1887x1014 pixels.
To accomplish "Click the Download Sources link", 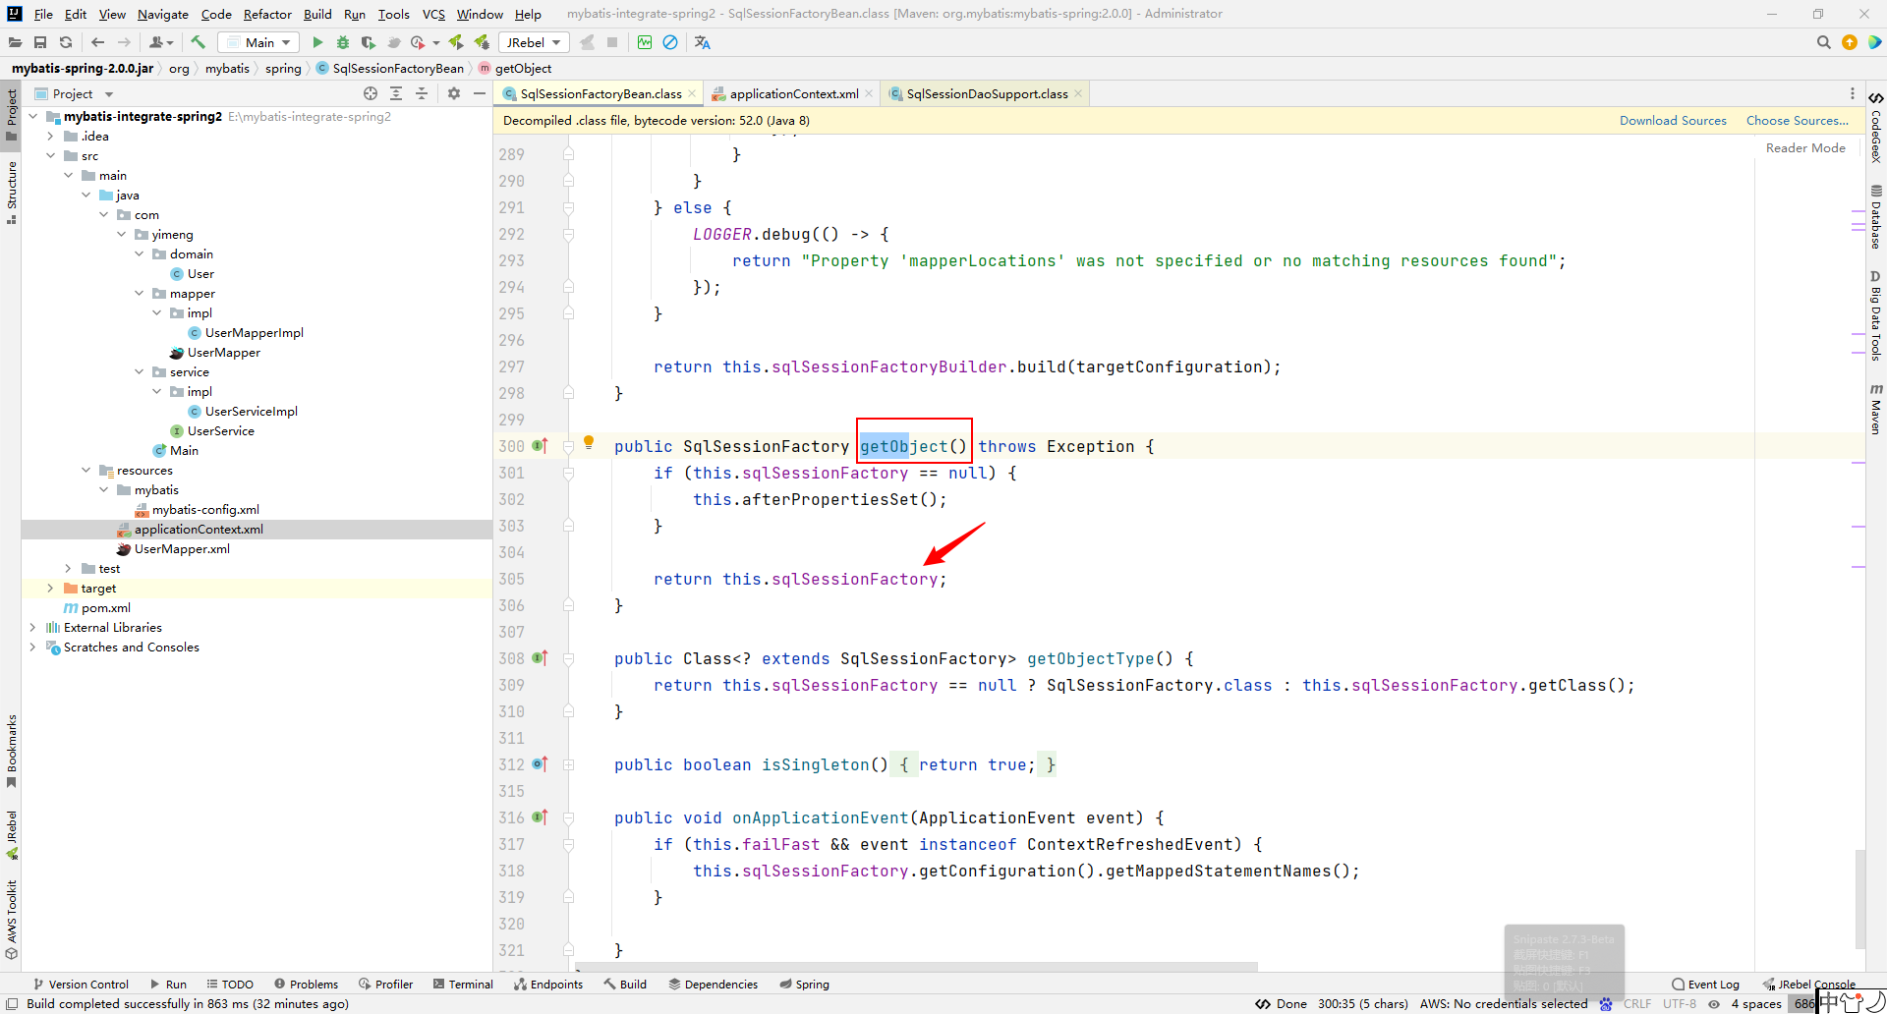I will (1673, 120).
